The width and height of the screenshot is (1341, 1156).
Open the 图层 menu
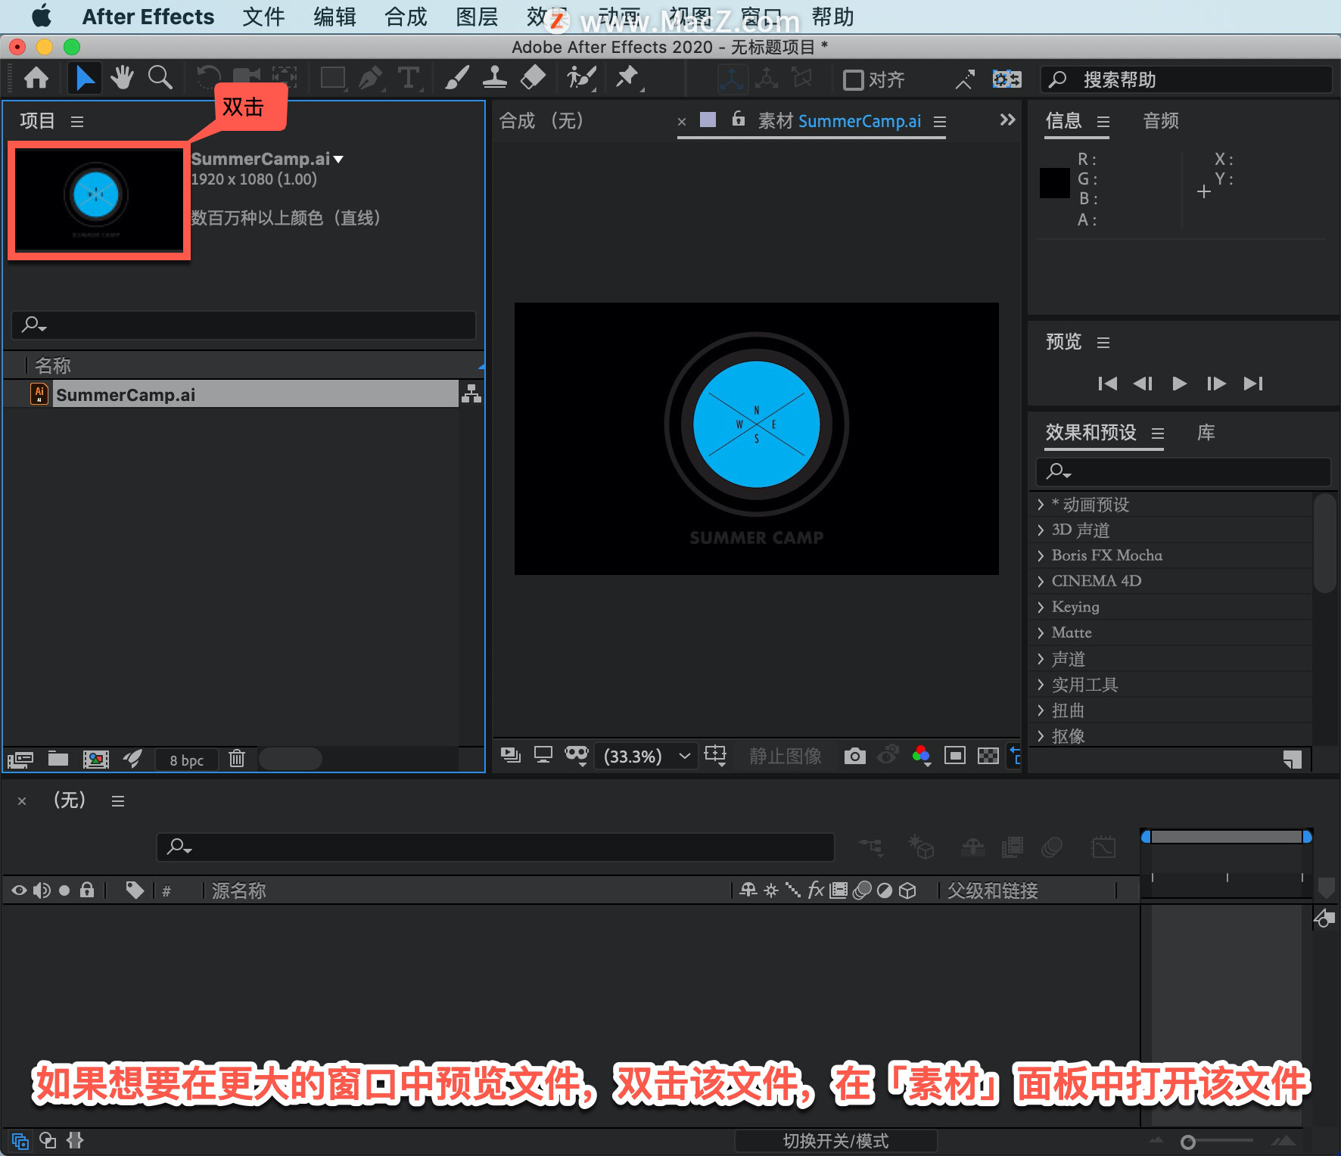point(477,17)
